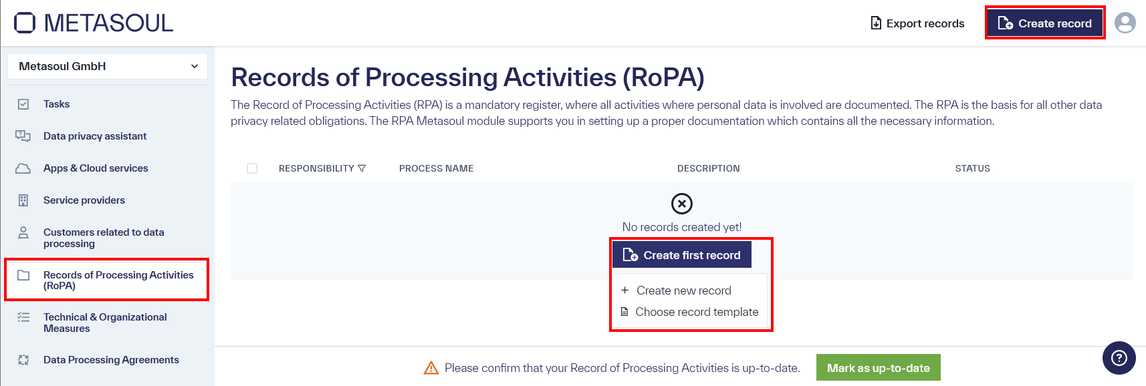
Task: Open the Tasks section icon
Action: tap(24, 104)
